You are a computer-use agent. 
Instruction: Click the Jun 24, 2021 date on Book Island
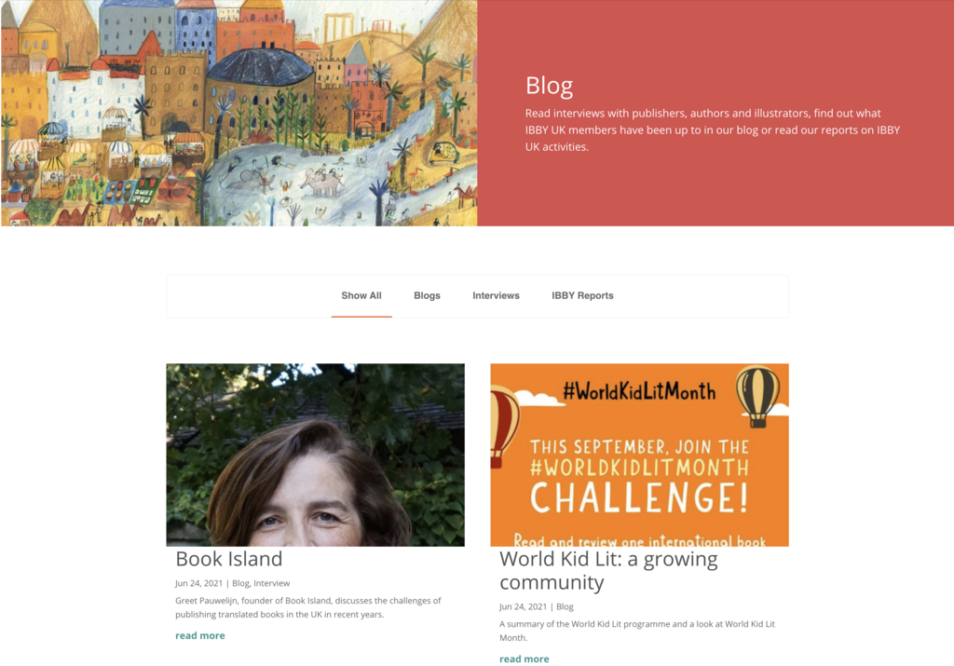click(199, 583)
